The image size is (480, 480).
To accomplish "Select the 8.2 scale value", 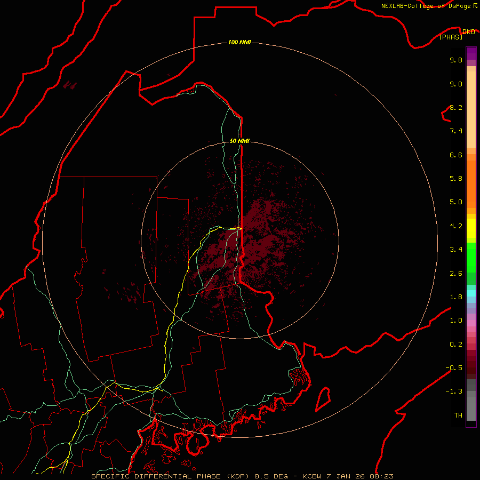I will pyautogui.click(x=456, y=107).
